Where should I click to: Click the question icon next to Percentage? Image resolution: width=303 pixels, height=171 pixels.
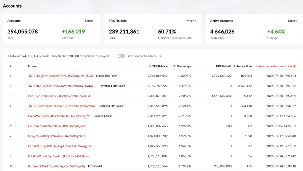click(x=175, y=66)
